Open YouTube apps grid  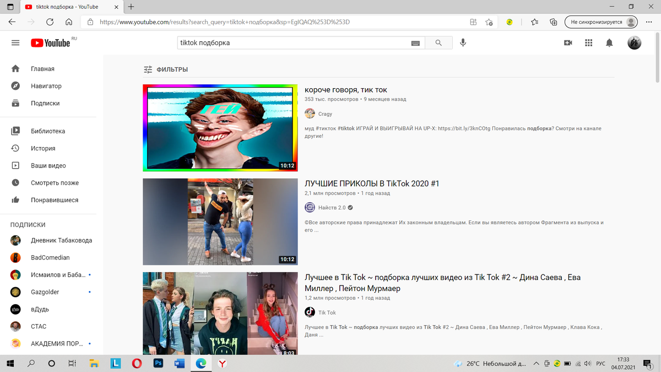pos(588,42)
